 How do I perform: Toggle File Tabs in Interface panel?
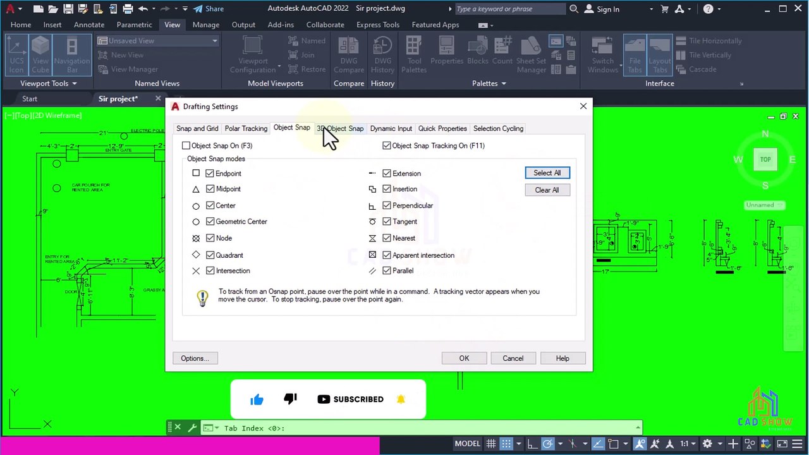[x=635, y=54]
